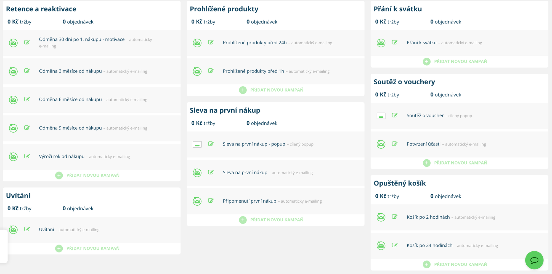Click email icon for Prohlížené produkty před 24h
This screenshot has height=274, width=552.
click(x=197, y=43)
